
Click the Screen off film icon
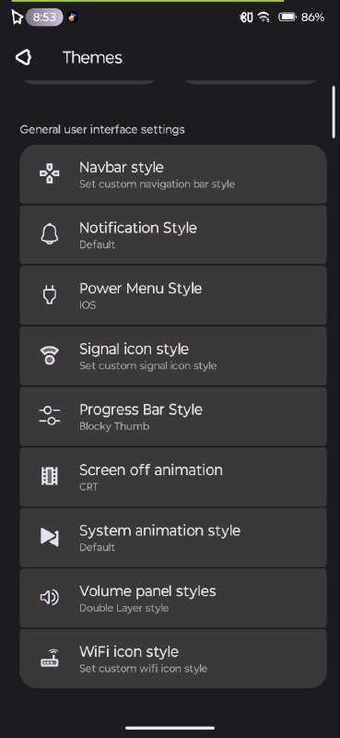50,476
